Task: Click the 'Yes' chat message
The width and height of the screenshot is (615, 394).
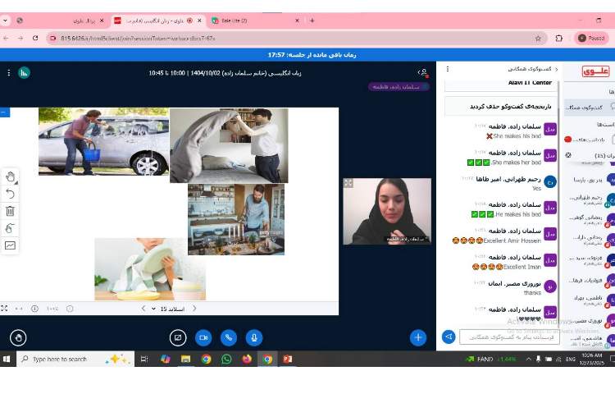Action: [537, 188]
